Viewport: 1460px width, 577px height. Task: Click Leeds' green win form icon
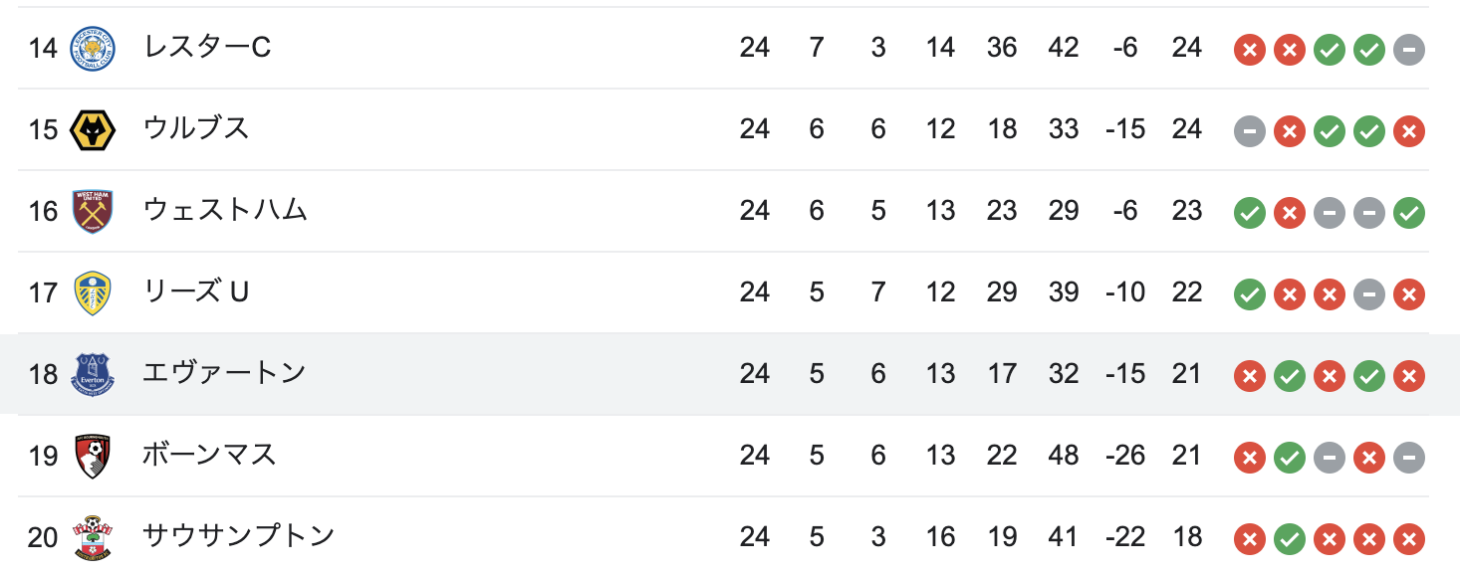pos(1249,293)
